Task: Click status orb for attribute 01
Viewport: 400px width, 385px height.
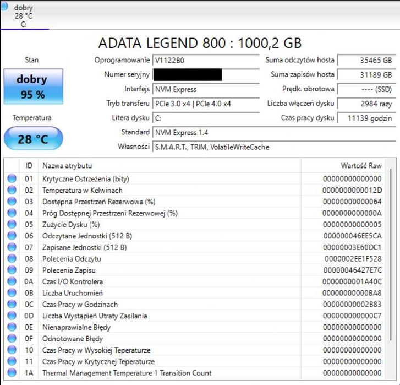Action: (x=12, y=178)
